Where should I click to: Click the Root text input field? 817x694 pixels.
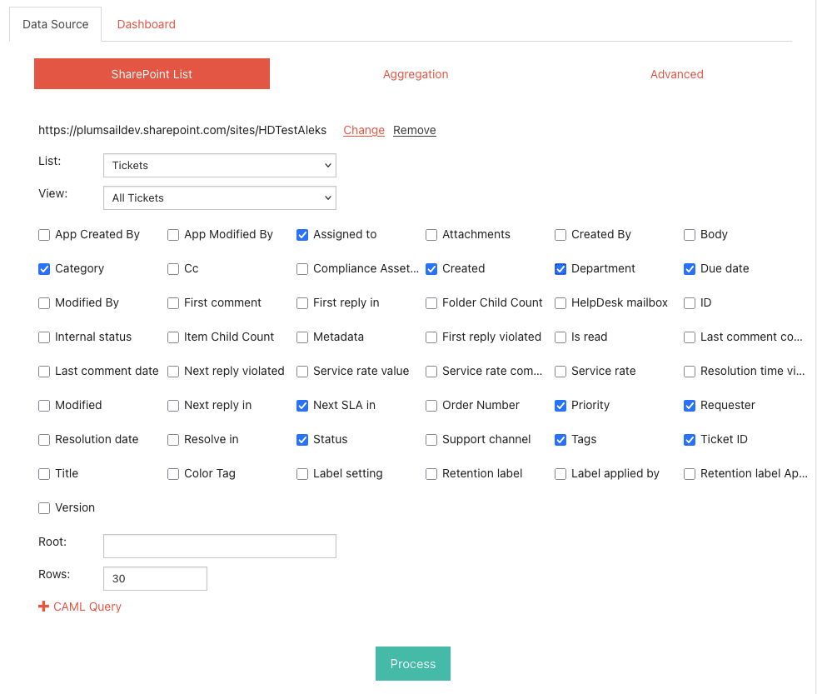[x=219, y=546]
